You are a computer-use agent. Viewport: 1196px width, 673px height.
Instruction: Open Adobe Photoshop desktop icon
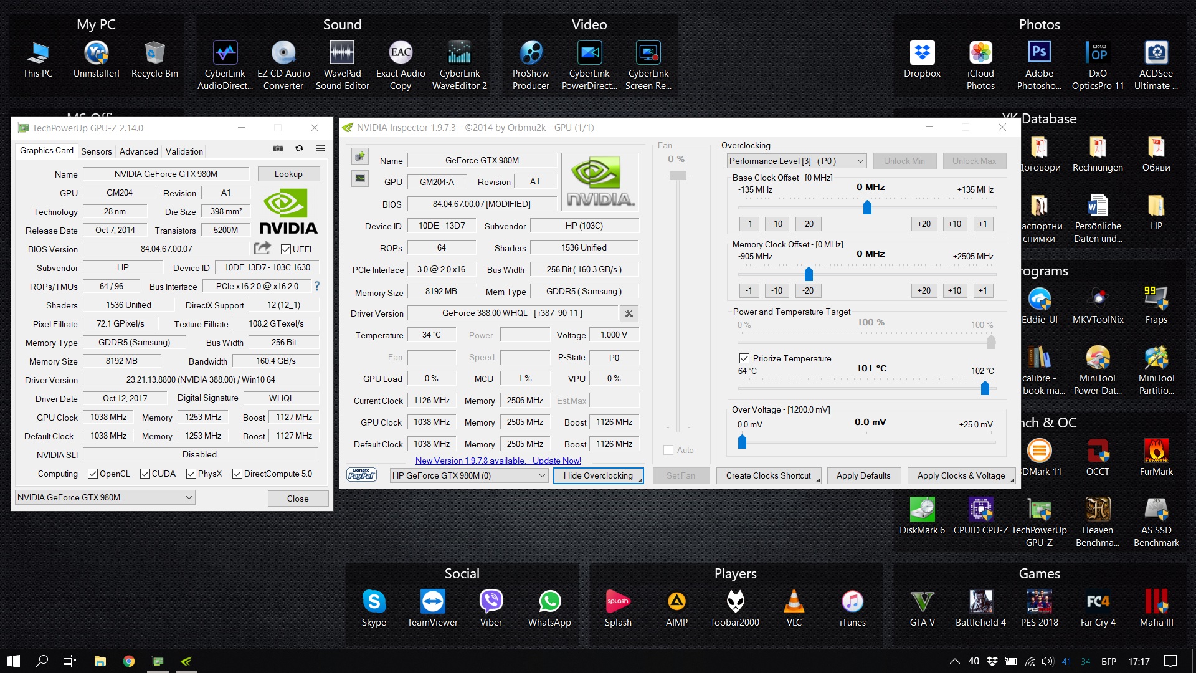[x=1039, y=65]
